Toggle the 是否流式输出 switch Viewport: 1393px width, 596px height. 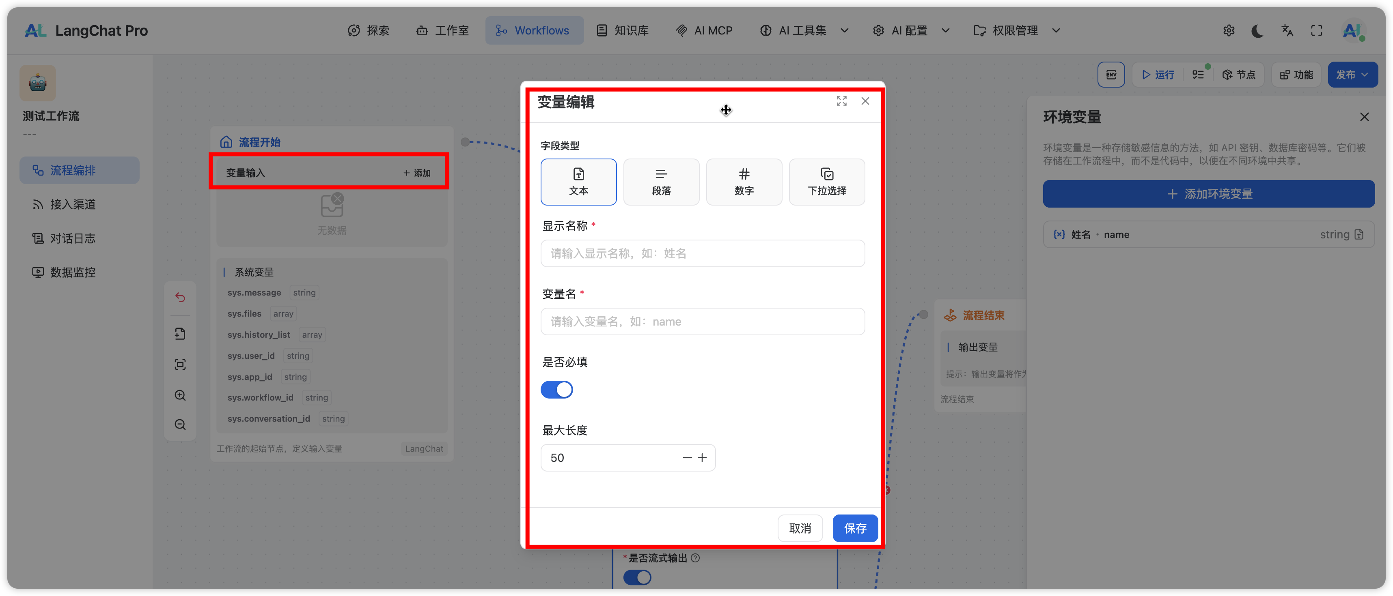(637, 577)
